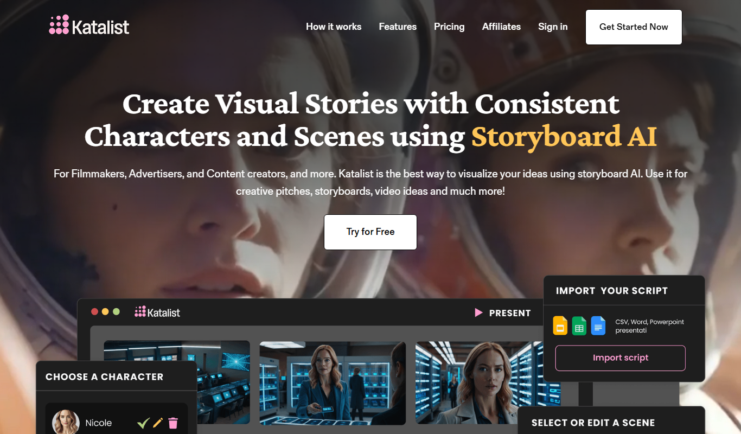The width and height of the screenshot is (741, 434).
Task: Click the PRESENT label in mockup
Action: (510, 313)
